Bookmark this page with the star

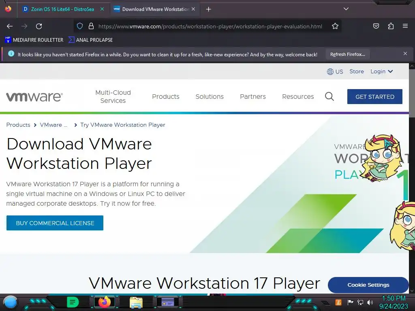[335, 26]
